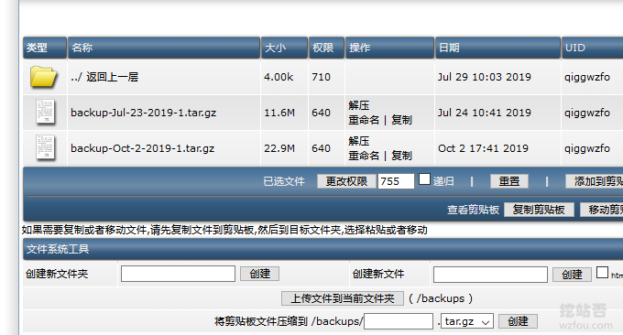This screenshot has width=623, height=335.
Task: Sort by the 日期 column header
Action: (x=497, y=48)
